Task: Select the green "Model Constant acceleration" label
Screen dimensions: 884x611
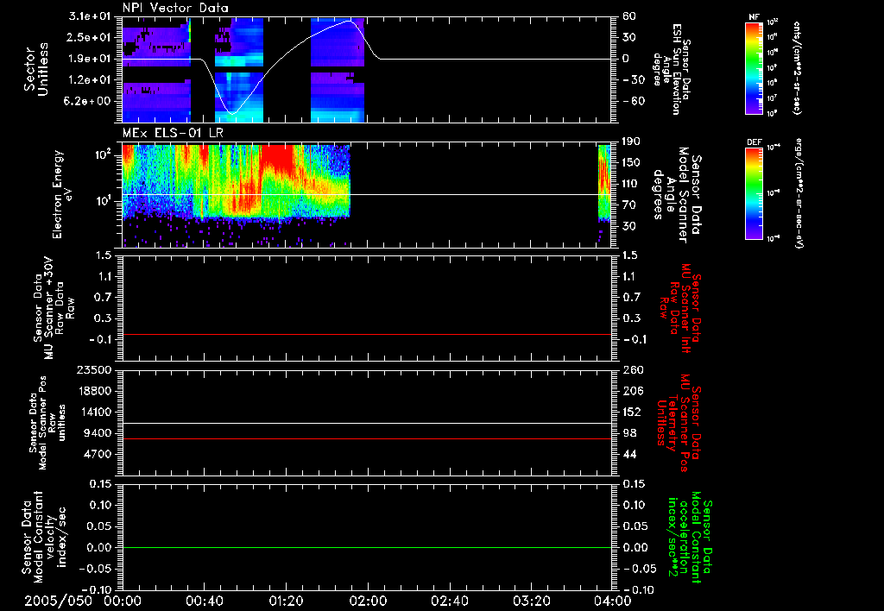Action: tap(691, 539)
